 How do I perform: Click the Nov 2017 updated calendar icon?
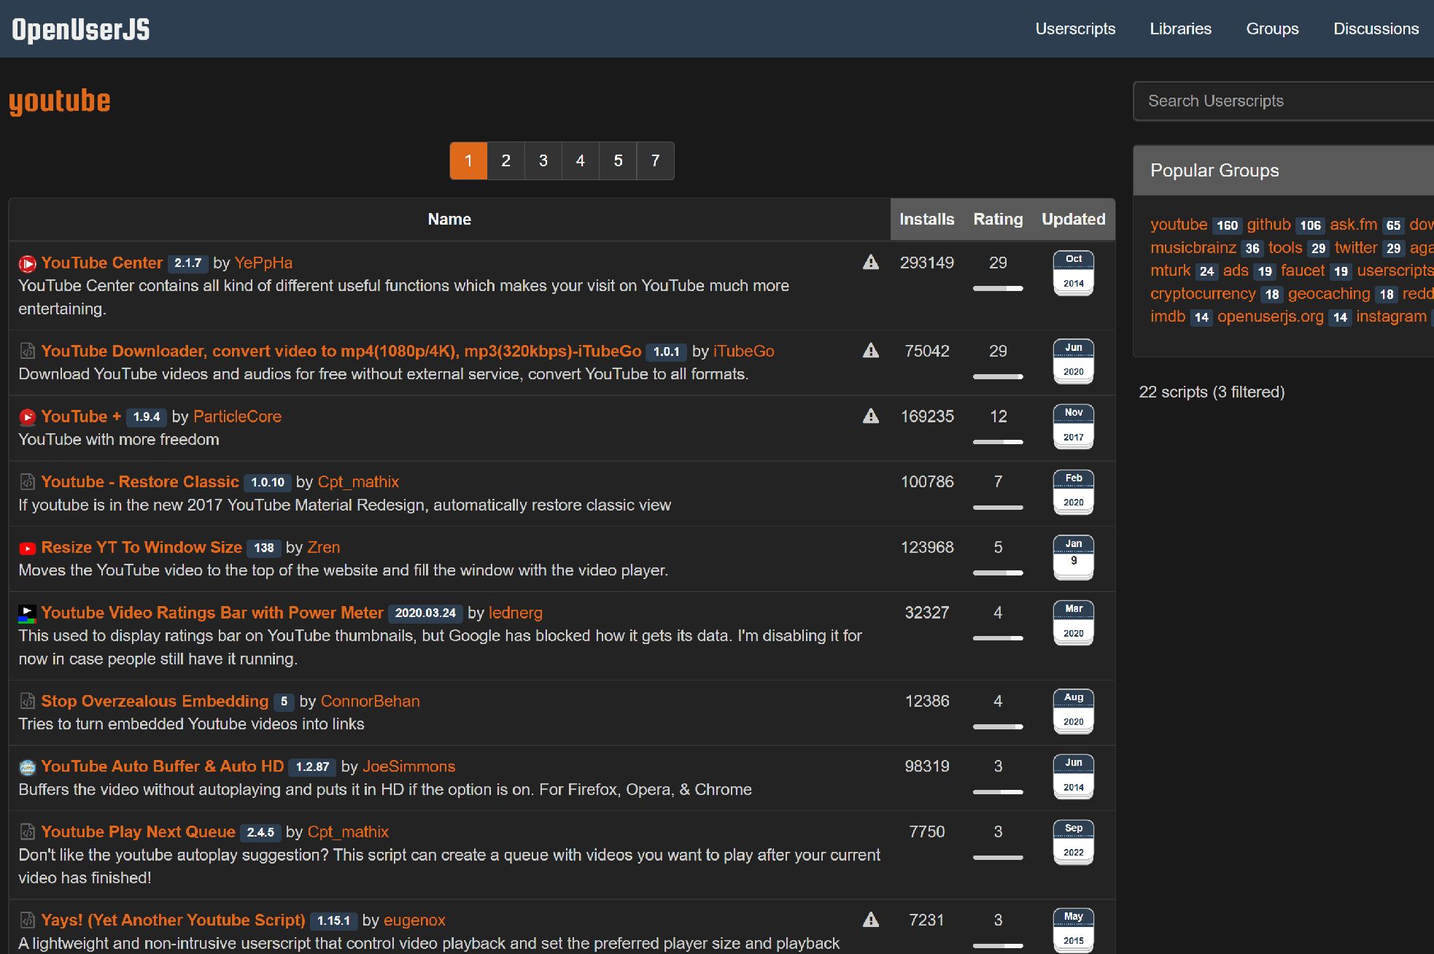pyautogui.click(x=1073, y=427)
